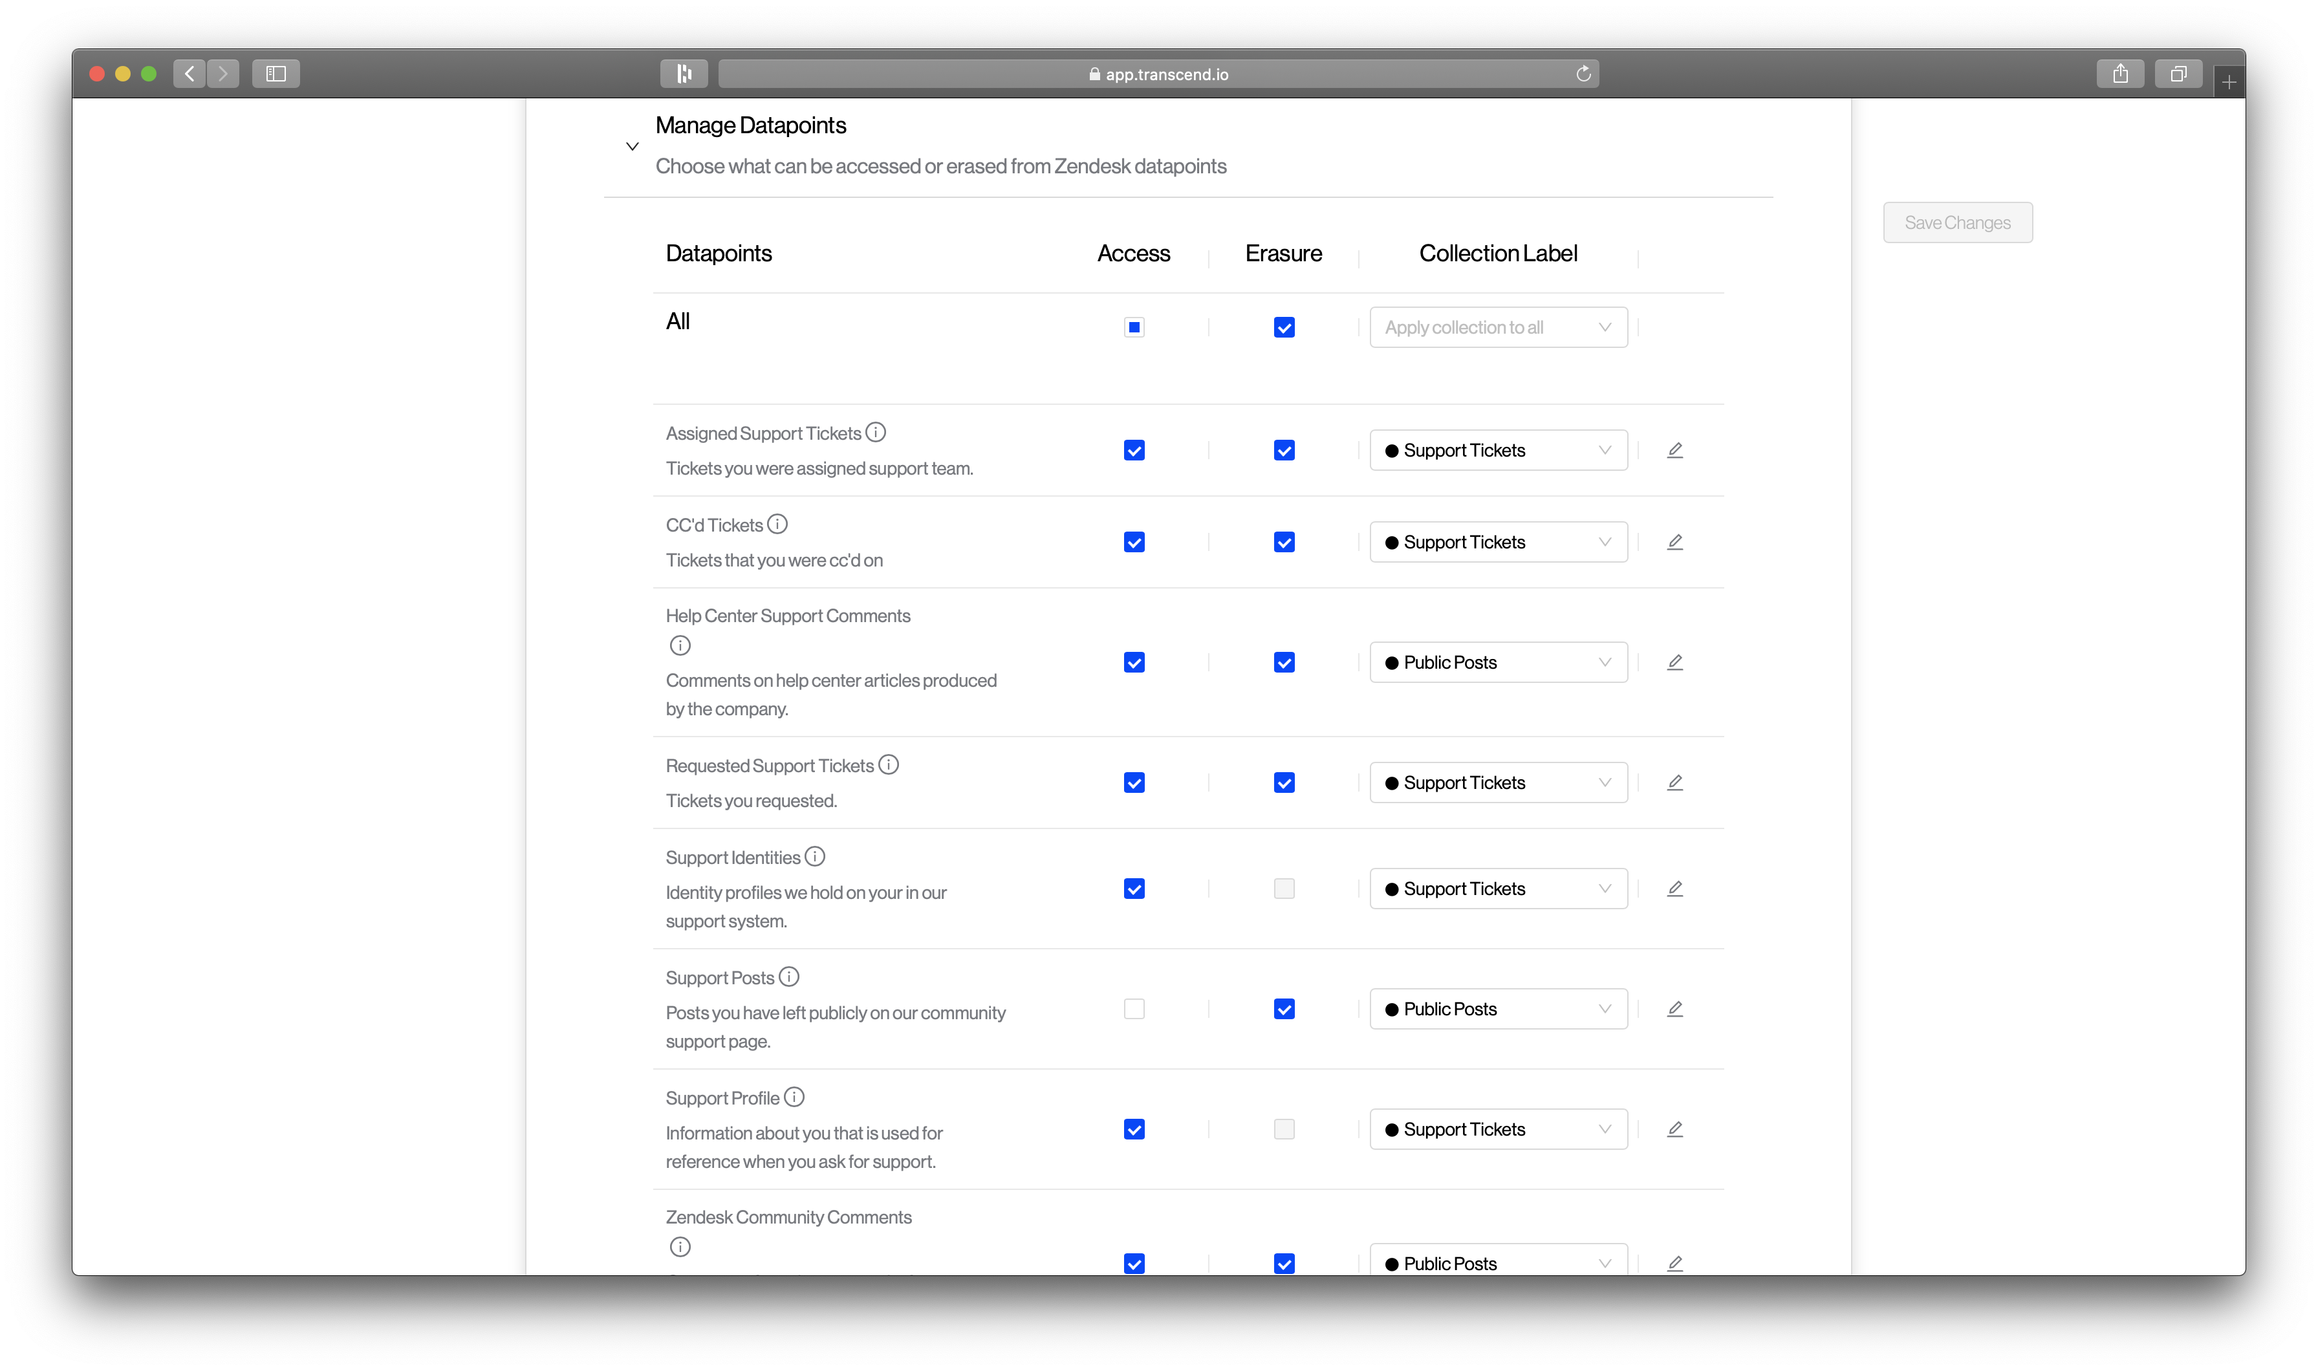Open collection dropdown for Support Posts
The height and width of the screenshot is (1371, 2318).
1498,1008
